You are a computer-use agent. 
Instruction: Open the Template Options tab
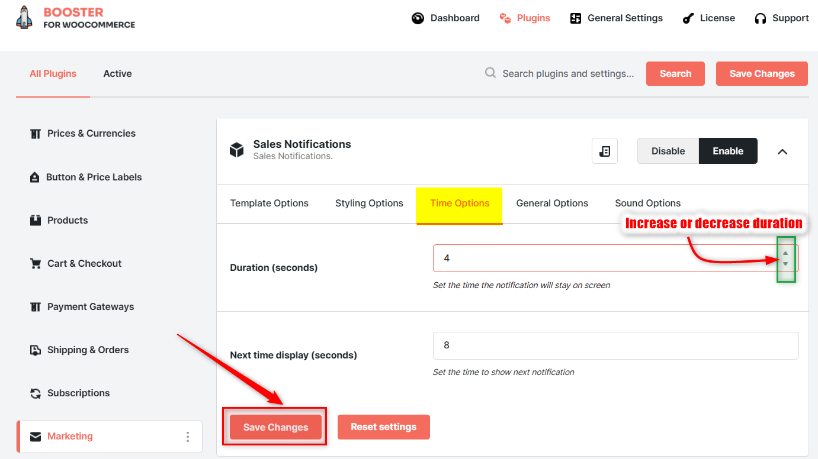(x=270, y=203)
